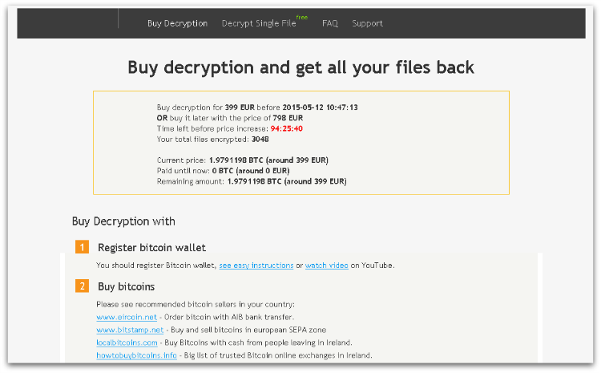Open the 'watch video' YouTube link
Screen dimensions: 601x373
pos(327,266)
